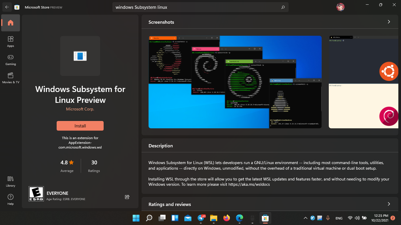Open the Movies & TV section

tap(11, 78)
